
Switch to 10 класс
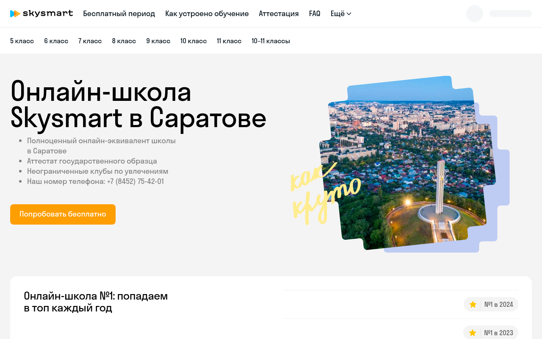[x=194, y=41]
